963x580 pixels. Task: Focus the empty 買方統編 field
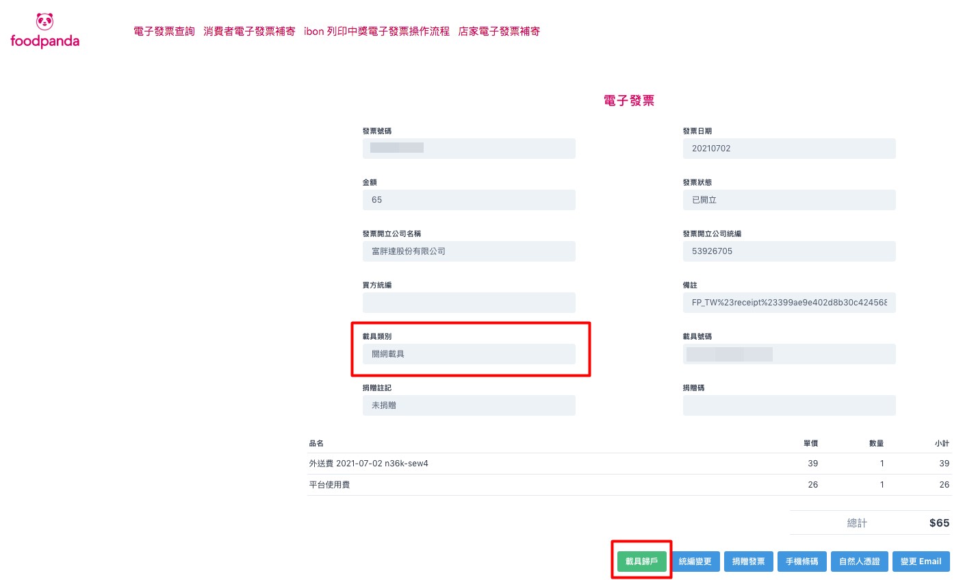pos(469,303)
